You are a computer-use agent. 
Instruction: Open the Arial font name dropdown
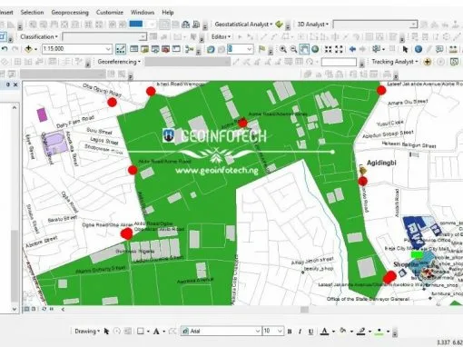tap(258, 331)
